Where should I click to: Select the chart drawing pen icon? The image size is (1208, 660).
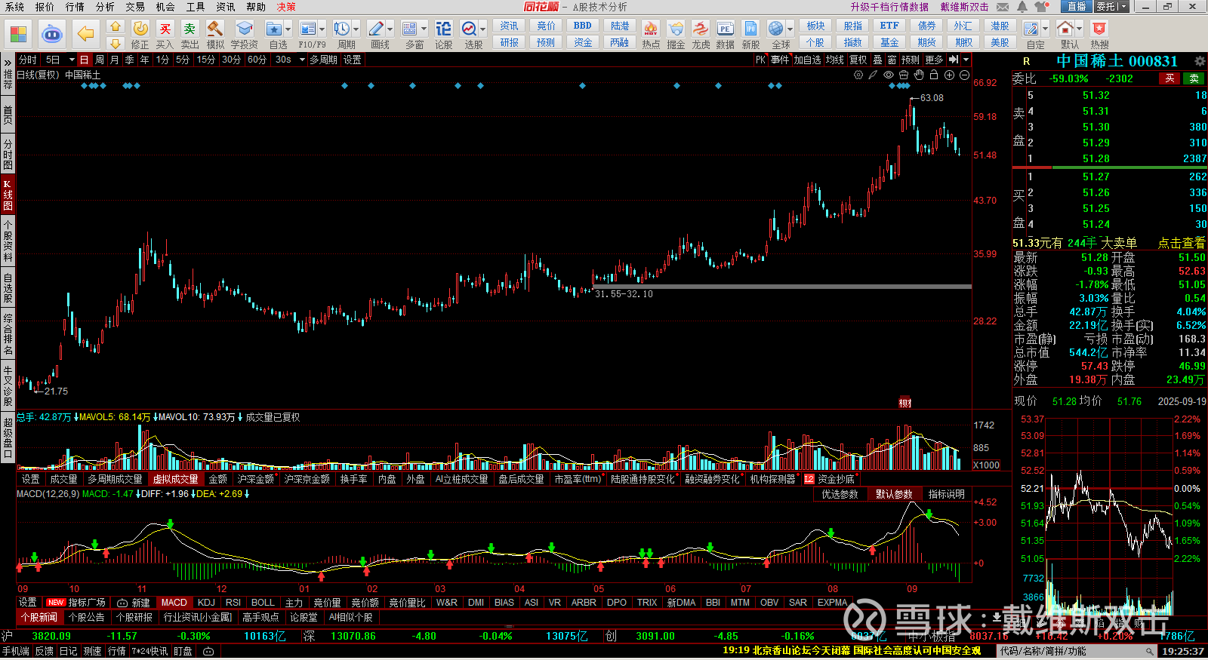(873, 75)
